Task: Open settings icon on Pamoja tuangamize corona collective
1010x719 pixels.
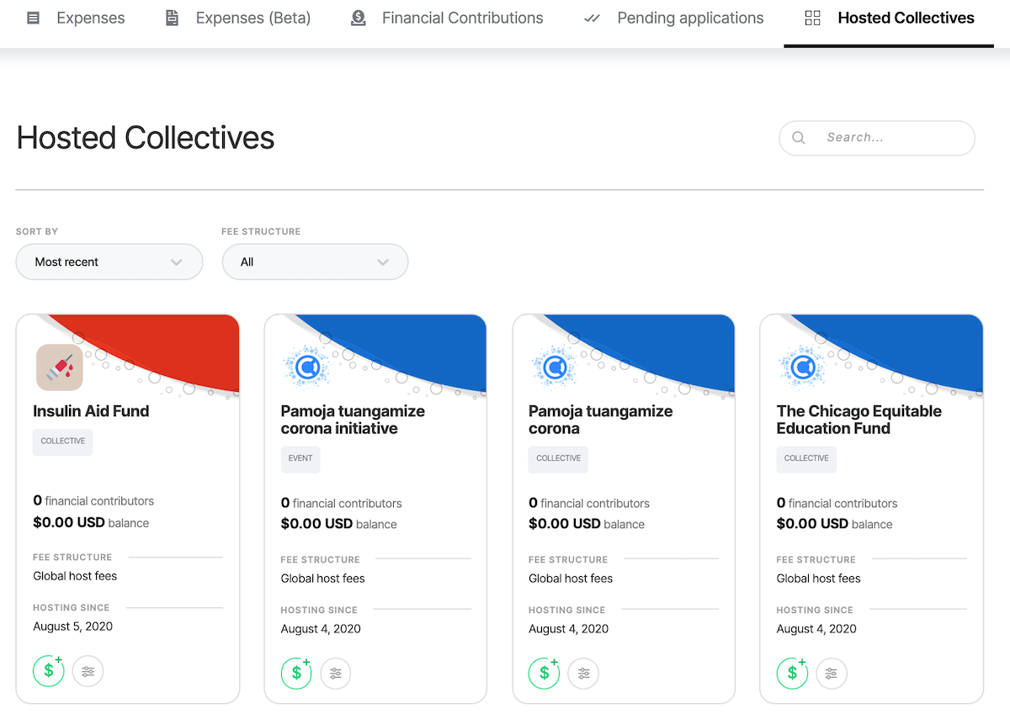Action: [583, 674]
